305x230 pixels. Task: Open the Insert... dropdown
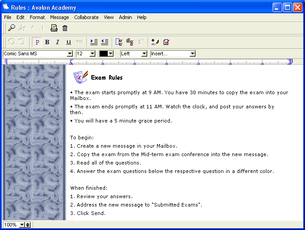(192, 54)
